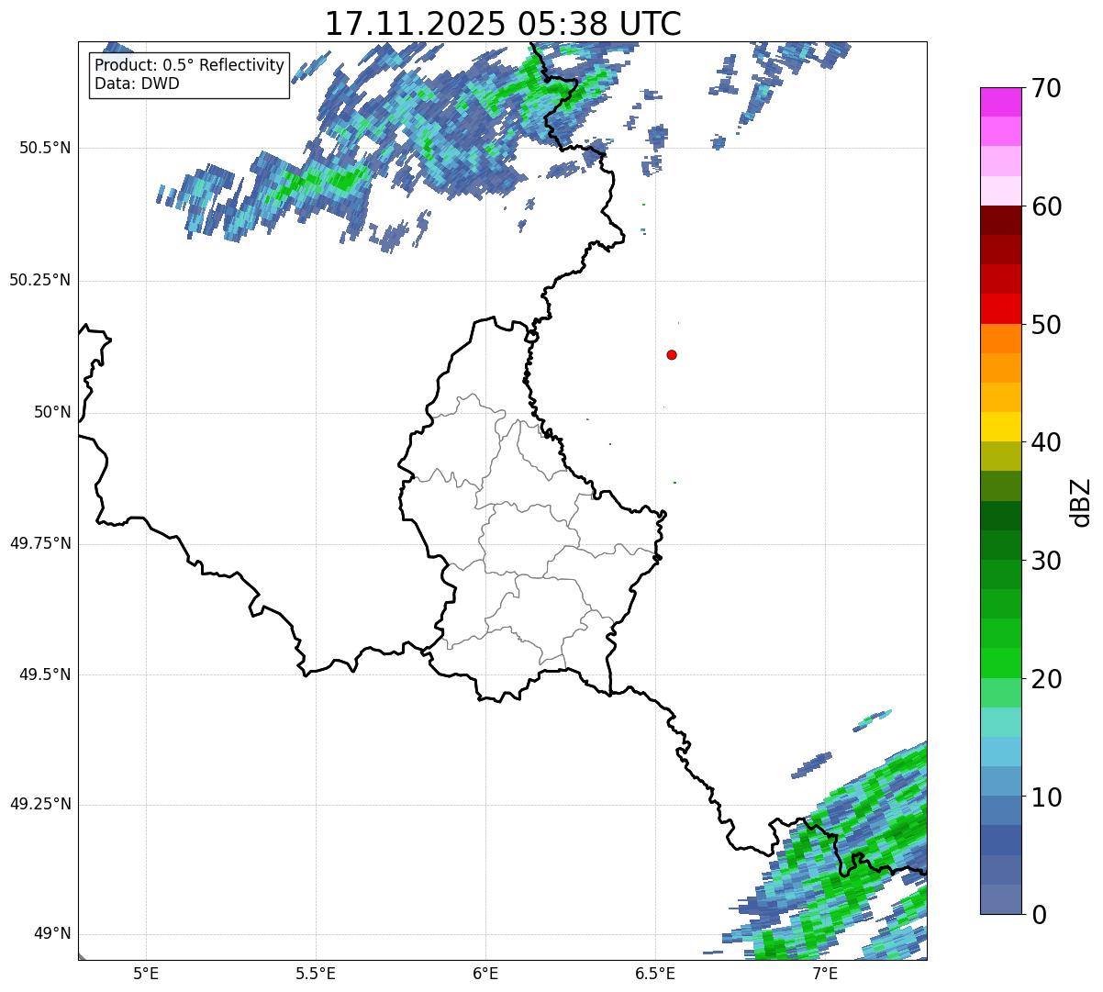The height and width of the screenshot is (992, 1103).
Task: Click the 6.5°E longitude label
Action: point(655,973)
